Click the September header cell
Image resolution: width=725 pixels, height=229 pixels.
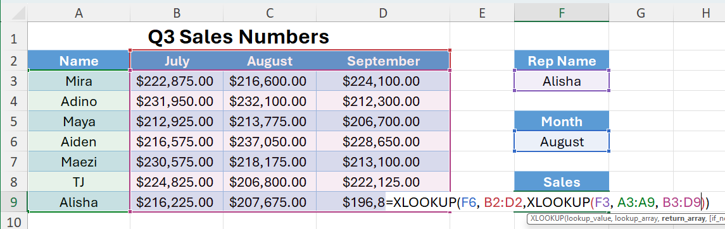click(x=383, y=61)
